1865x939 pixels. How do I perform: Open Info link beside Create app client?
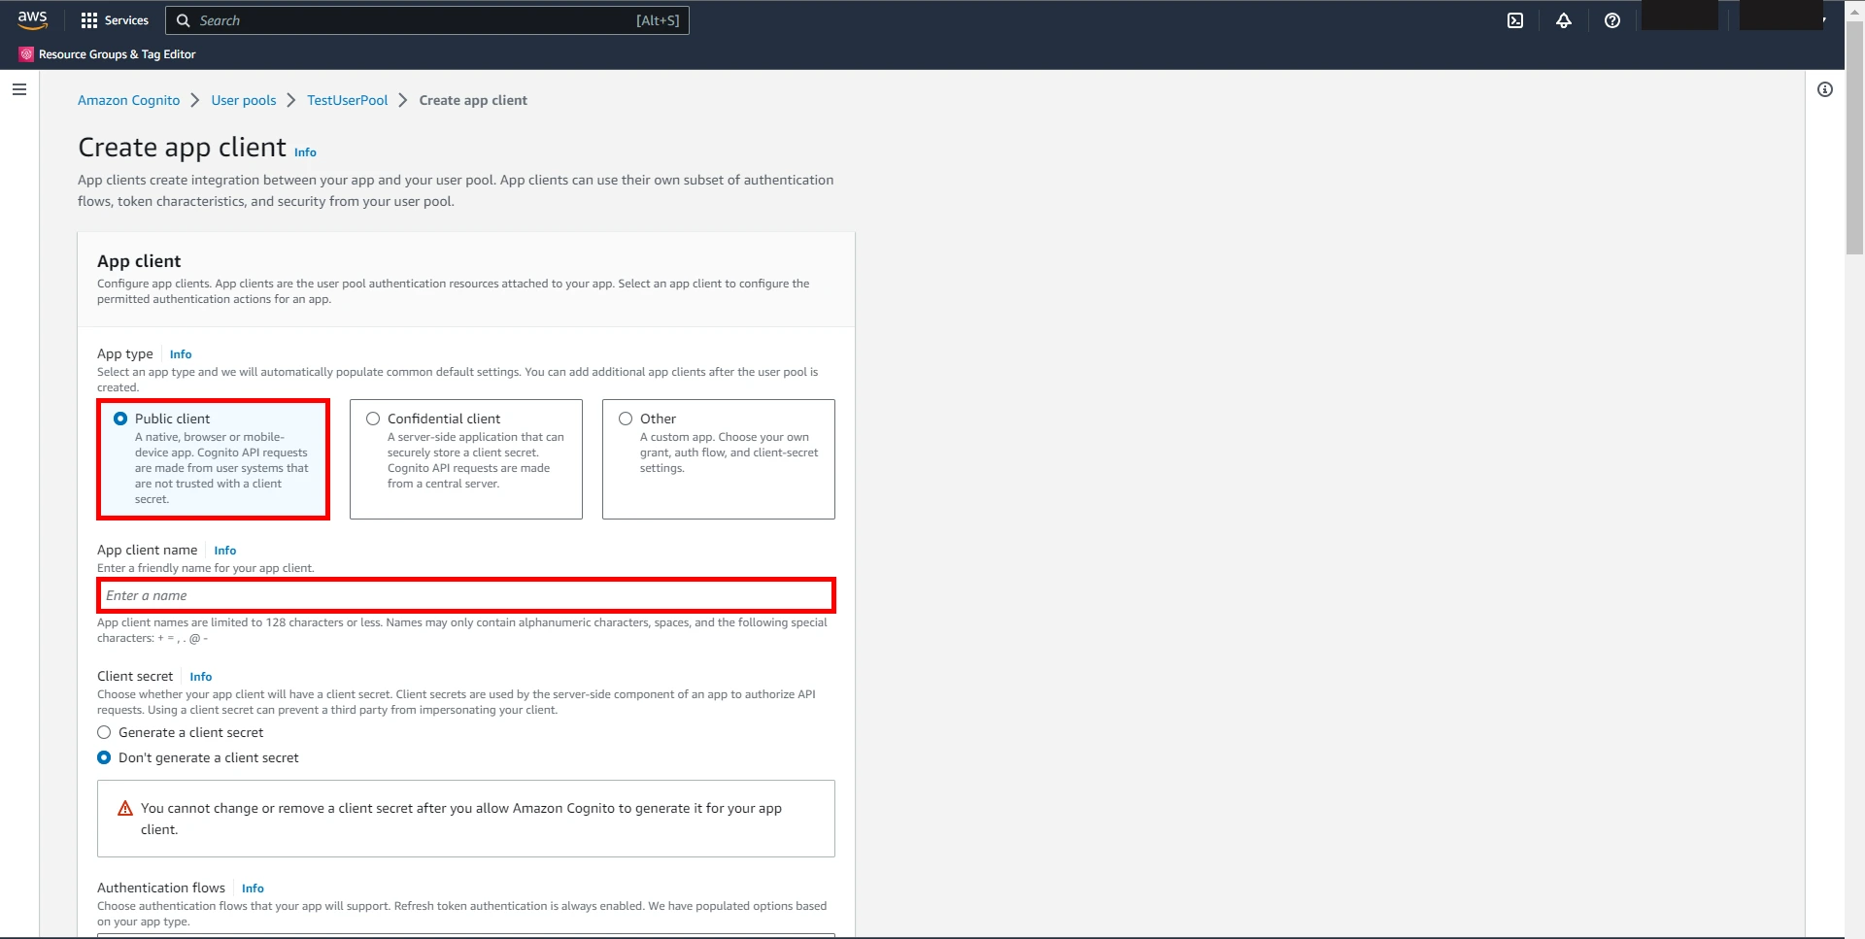point(305,152)
